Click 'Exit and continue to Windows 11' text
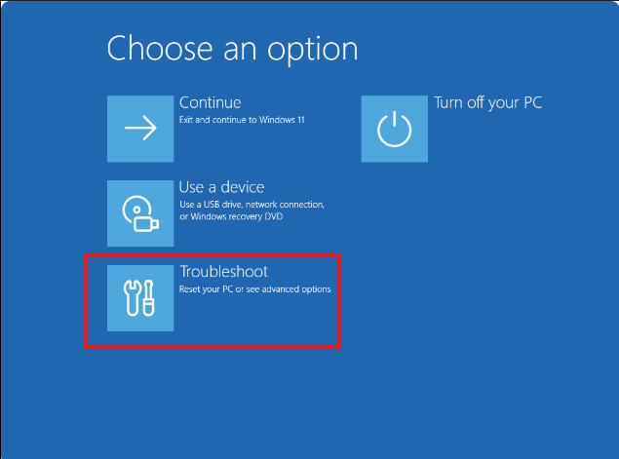619x459 pixels. pos(242,120)
